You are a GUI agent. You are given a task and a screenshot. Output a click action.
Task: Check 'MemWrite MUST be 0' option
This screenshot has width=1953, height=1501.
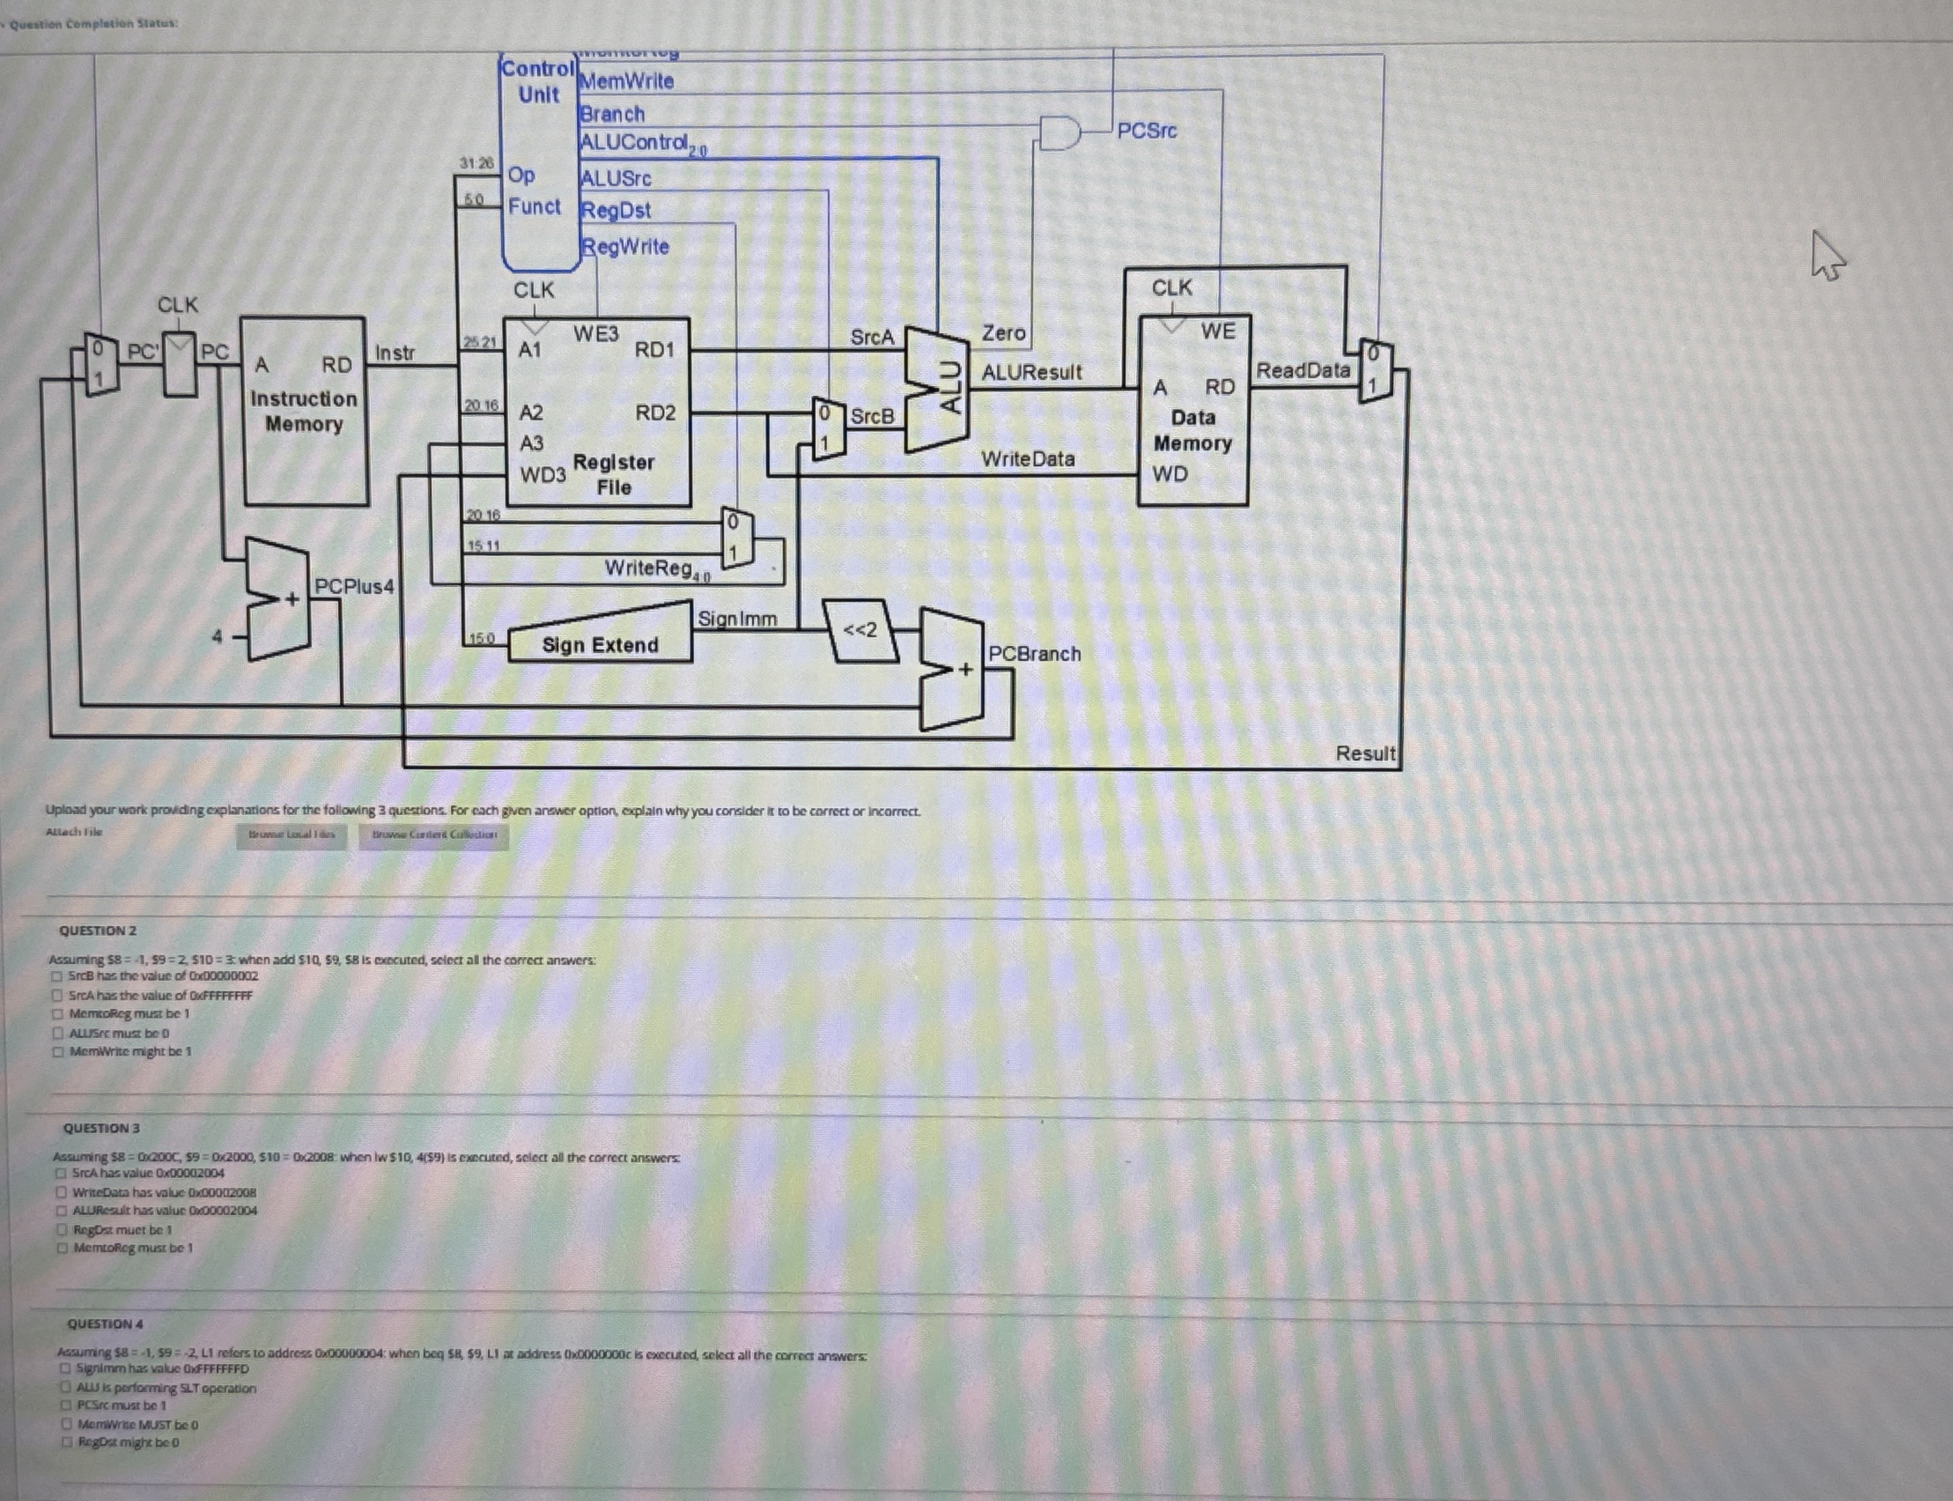[x=67, y=1425]
